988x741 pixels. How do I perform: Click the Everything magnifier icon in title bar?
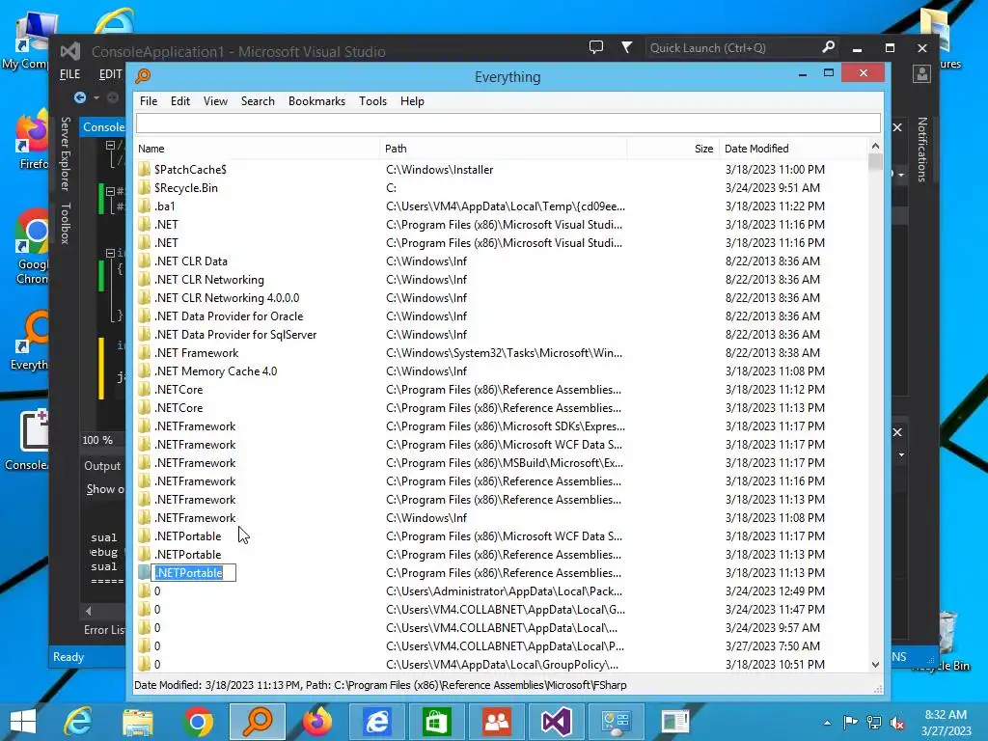(143, 76)
